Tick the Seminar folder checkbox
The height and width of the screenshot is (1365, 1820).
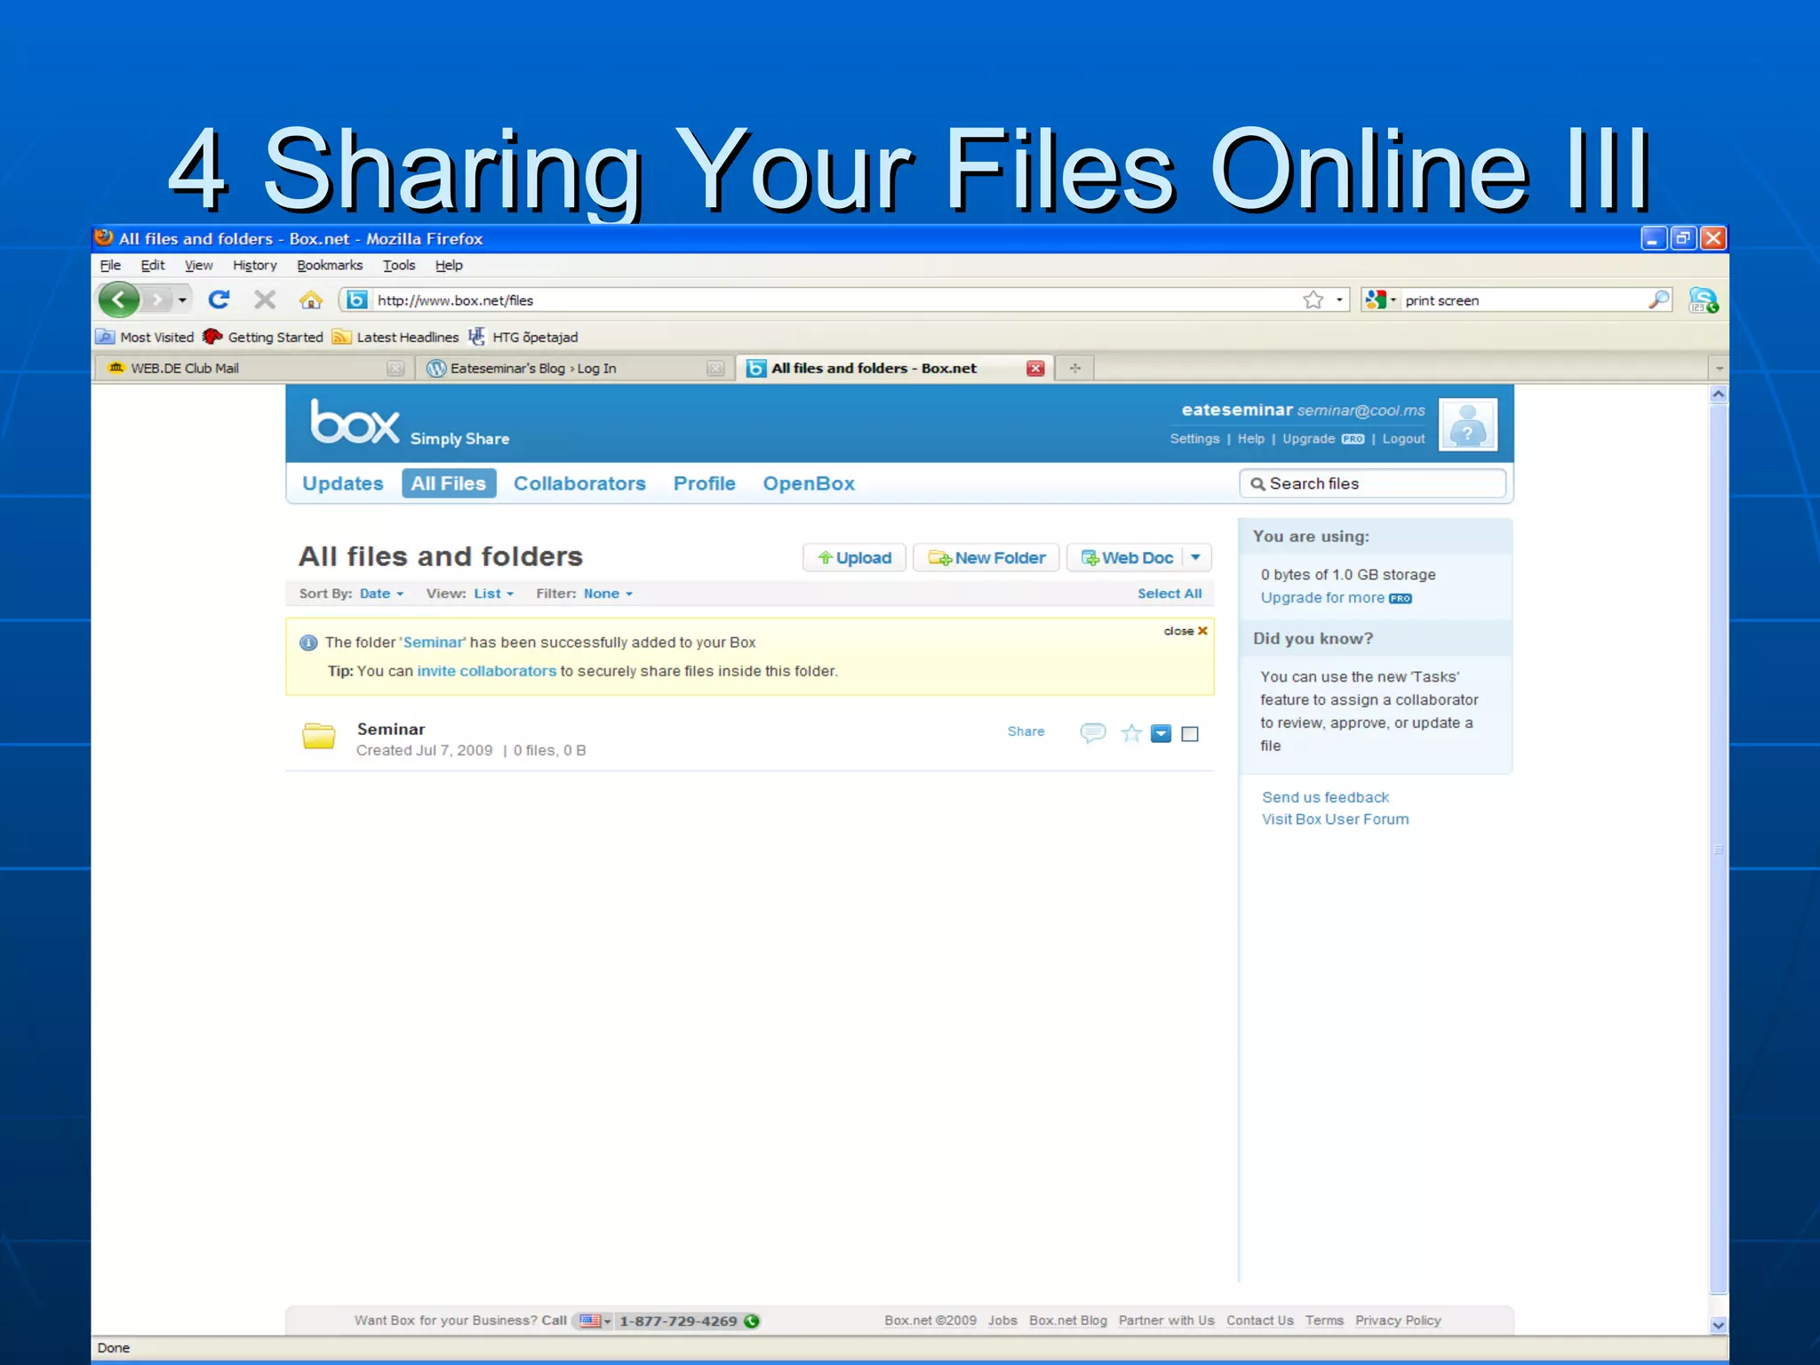click(x=1190, y=734)
